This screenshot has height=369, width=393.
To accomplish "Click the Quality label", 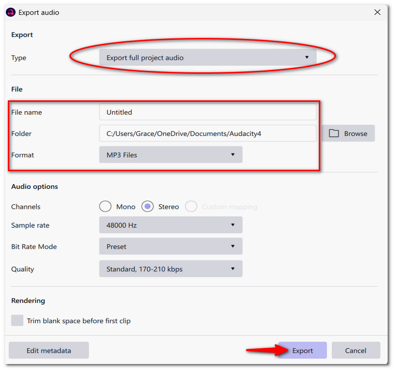I will [23, 269].
